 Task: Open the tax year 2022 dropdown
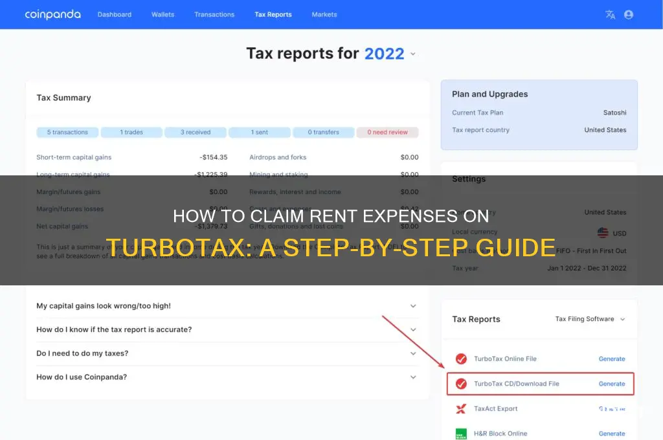[x=390, y=54]
